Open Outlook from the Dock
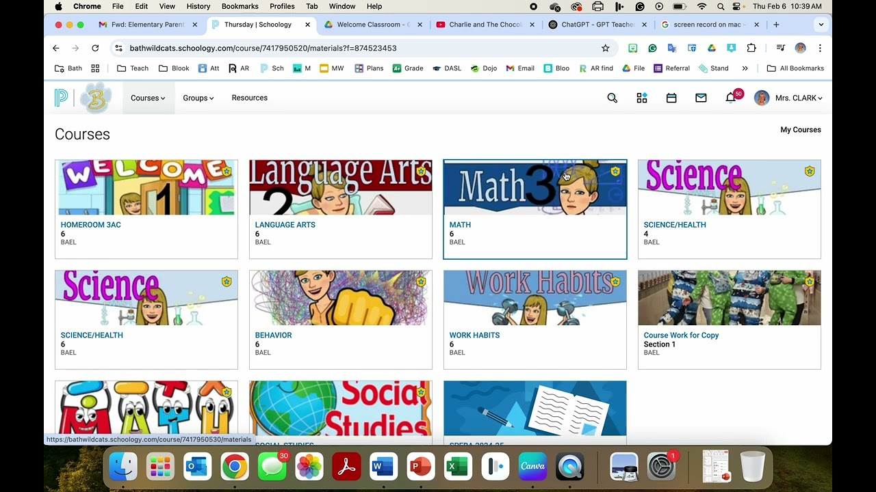Screen dimensions: 876x492 click(197, 467)
